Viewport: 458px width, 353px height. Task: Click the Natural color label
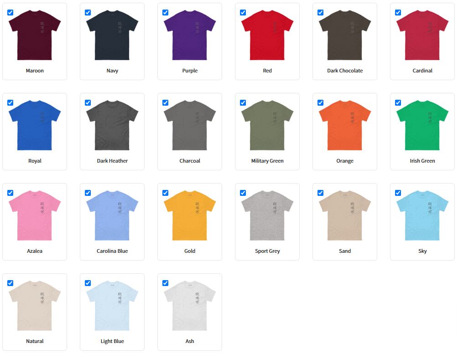pyautogui.click(x=35, y=341)
